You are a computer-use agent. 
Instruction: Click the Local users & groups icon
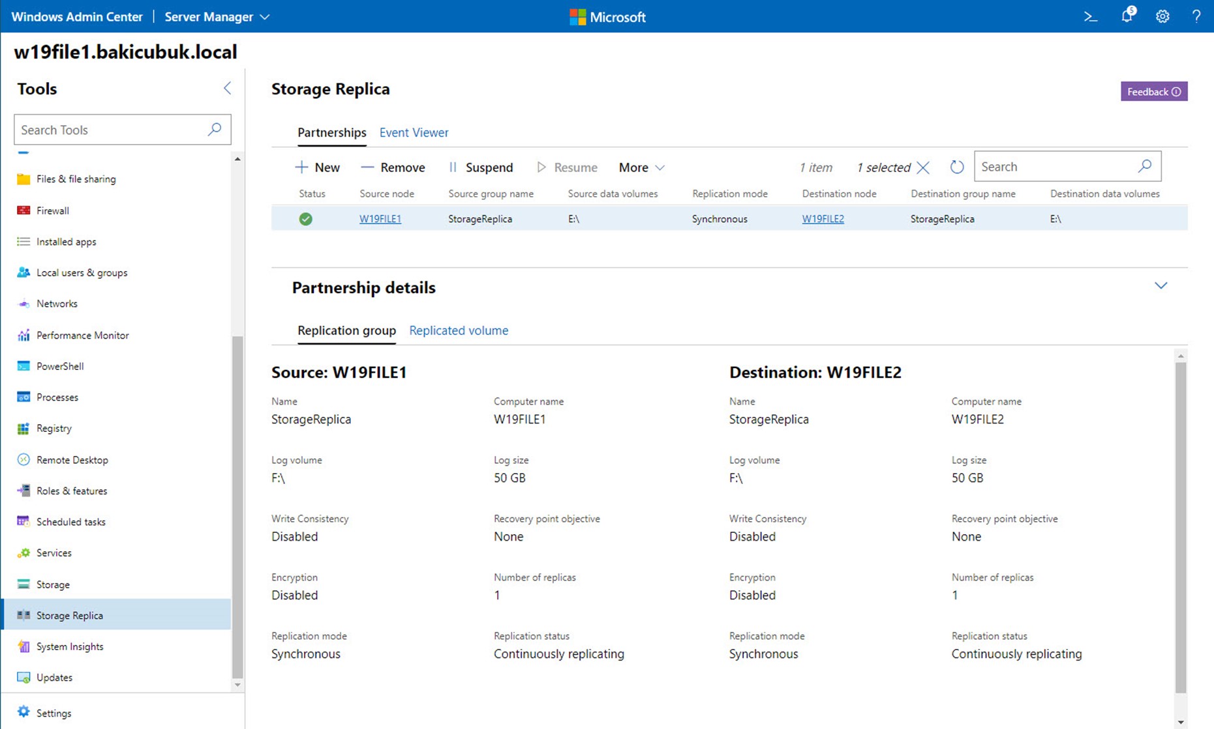coord(23,272)
